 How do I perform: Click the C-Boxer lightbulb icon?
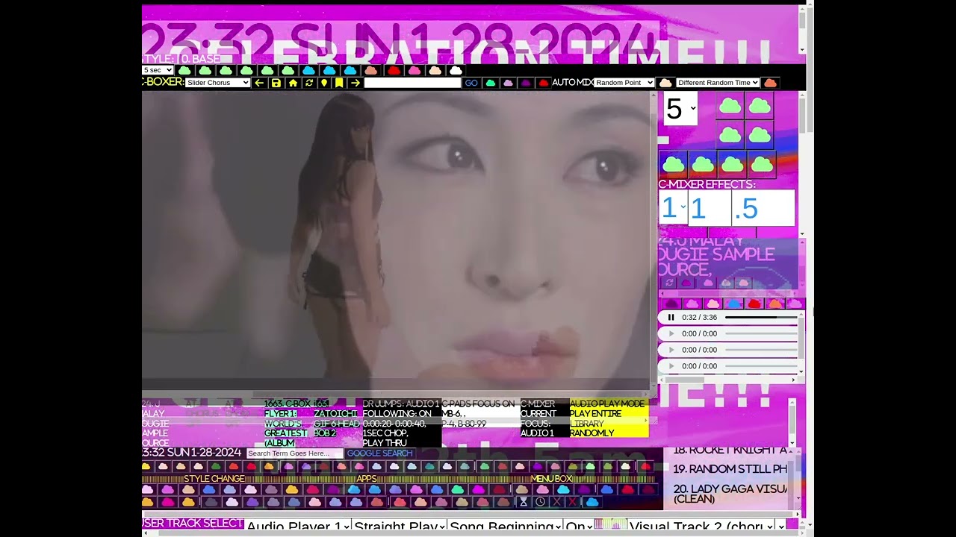click(324, 83)
